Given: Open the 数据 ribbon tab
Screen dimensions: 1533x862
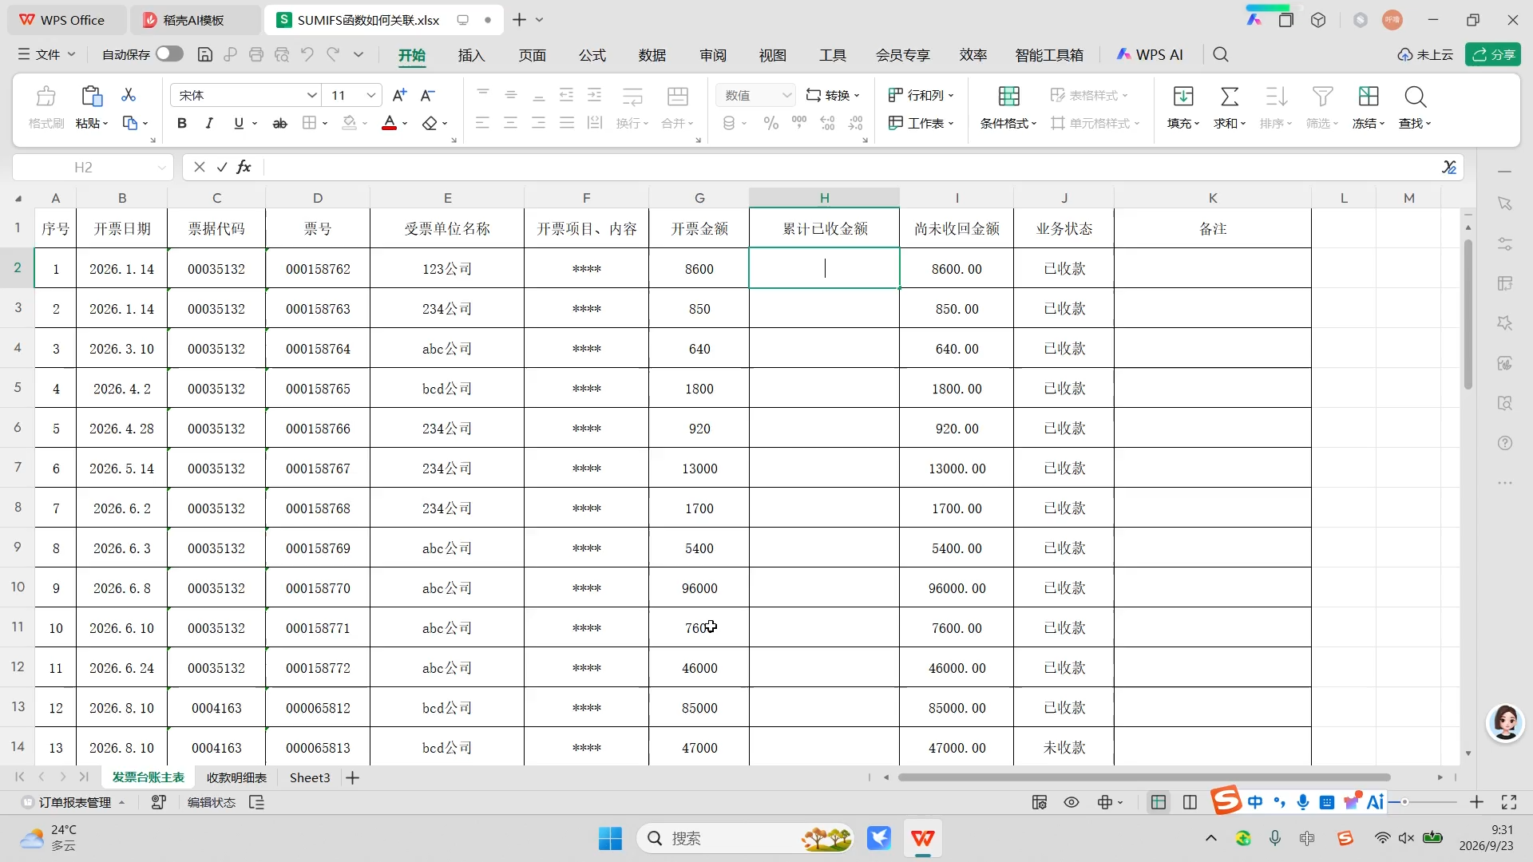Looking at the screenshot, I should (x=652, y=55).
